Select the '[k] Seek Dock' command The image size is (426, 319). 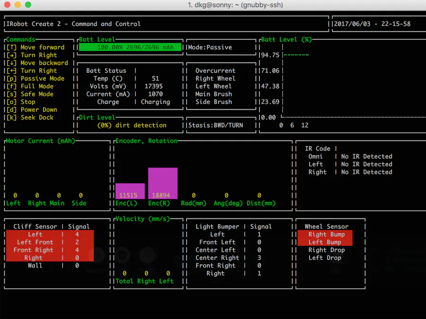30,118
